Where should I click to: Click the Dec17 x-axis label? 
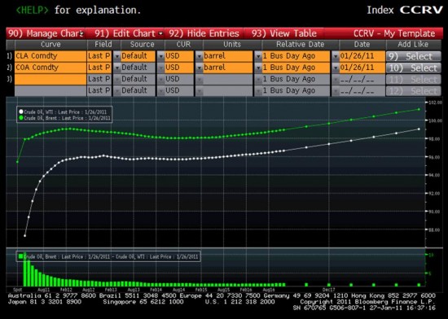[328, 290]
